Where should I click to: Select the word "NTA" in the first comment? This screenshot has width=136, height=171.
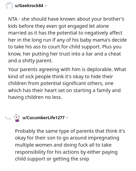pos(13,19)
